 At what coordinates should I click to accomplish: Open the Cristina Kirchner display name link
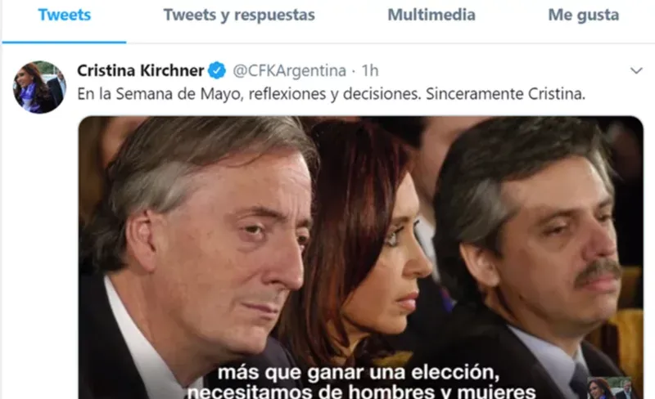[140, 70]
